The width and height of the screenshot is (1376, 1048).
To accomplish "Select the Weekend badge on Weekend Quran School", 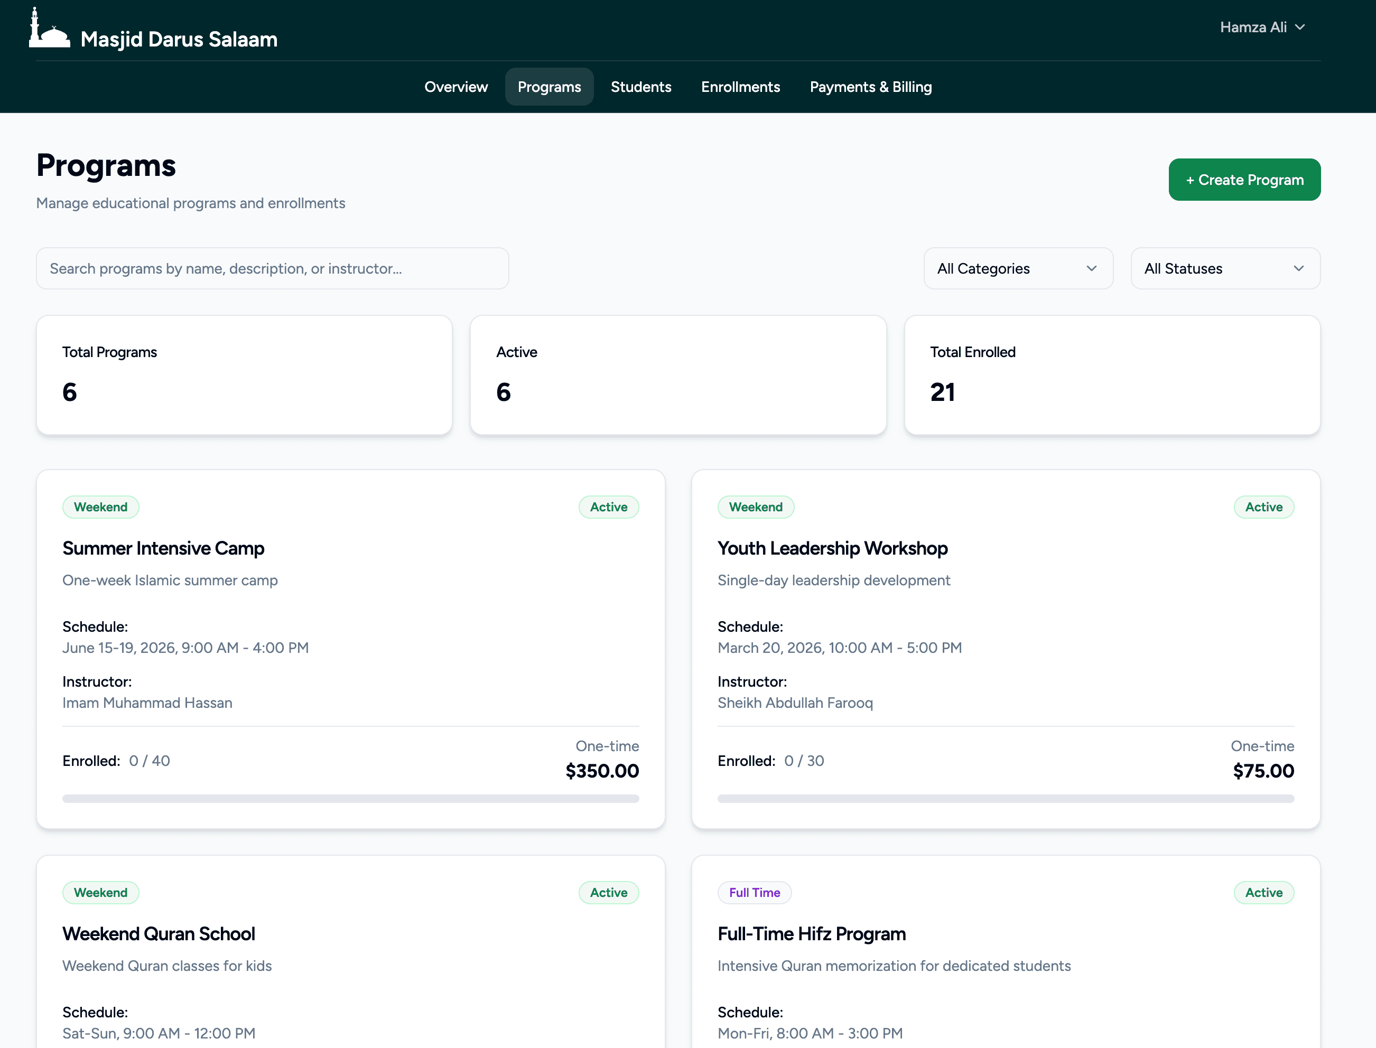I will click(x=101, y=892).
